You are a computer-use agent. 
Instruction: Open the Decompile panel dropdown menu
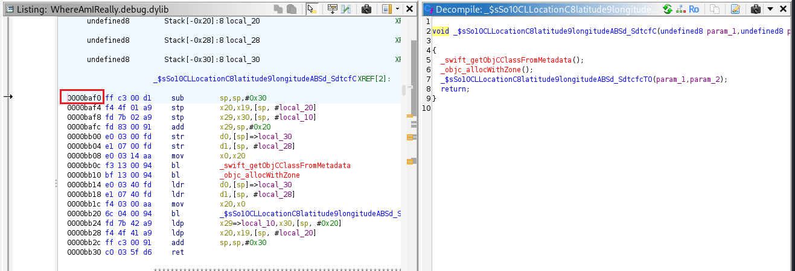coord(770,9)
